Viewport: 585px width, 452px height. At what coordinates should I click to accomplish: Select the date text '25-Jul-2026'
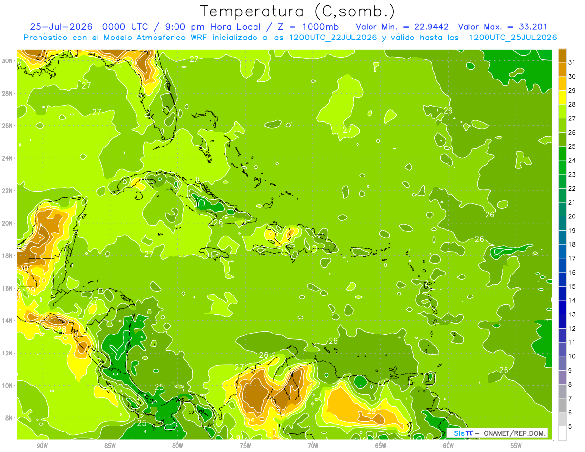tap(61, 27)
